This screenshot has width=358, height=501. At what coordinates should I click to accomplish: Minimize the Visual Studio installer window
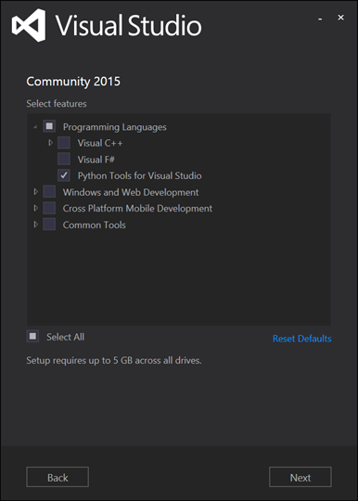pyautogui.click(x=320, y=19)
